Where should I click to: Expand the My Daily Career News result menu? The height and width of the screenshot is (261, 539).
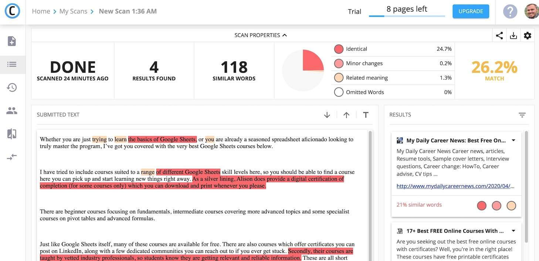(513, 140)
